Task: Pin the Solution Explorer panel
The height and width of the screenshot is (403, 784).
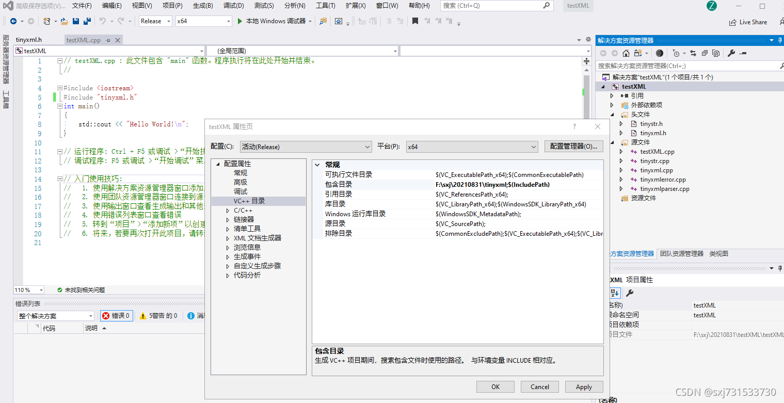Action: coord(779,40)
